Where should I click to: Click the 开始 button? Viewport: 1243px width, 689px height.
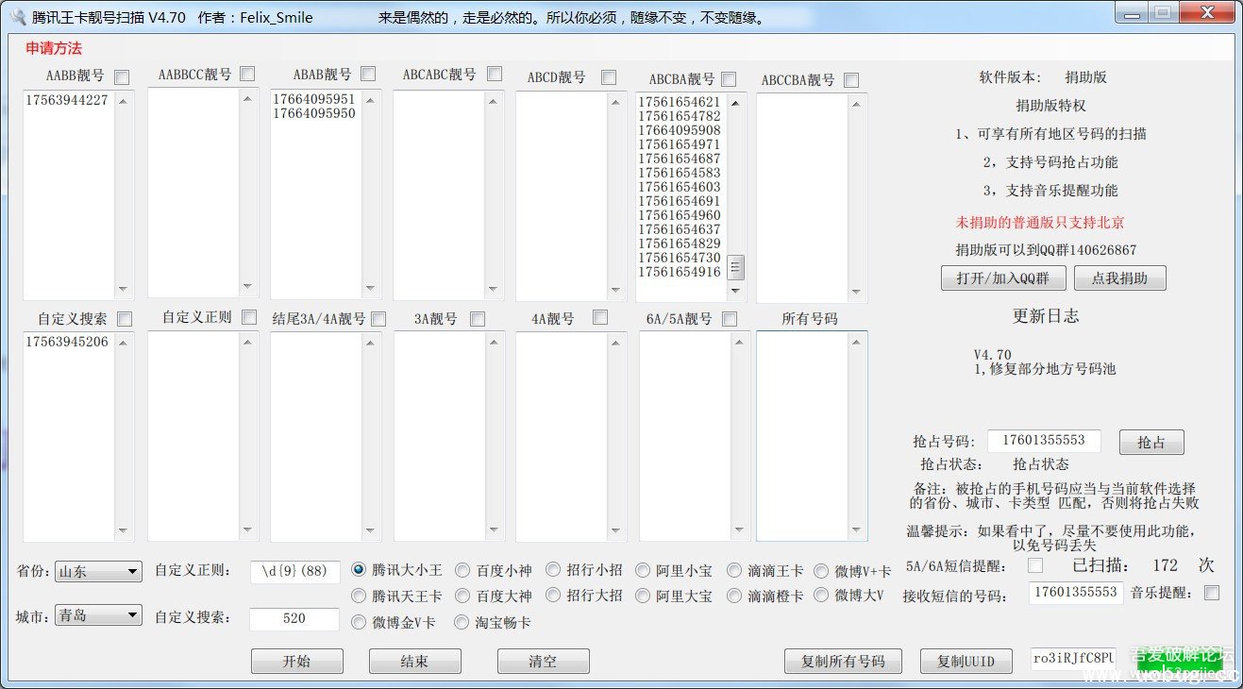tap(296, 661)
